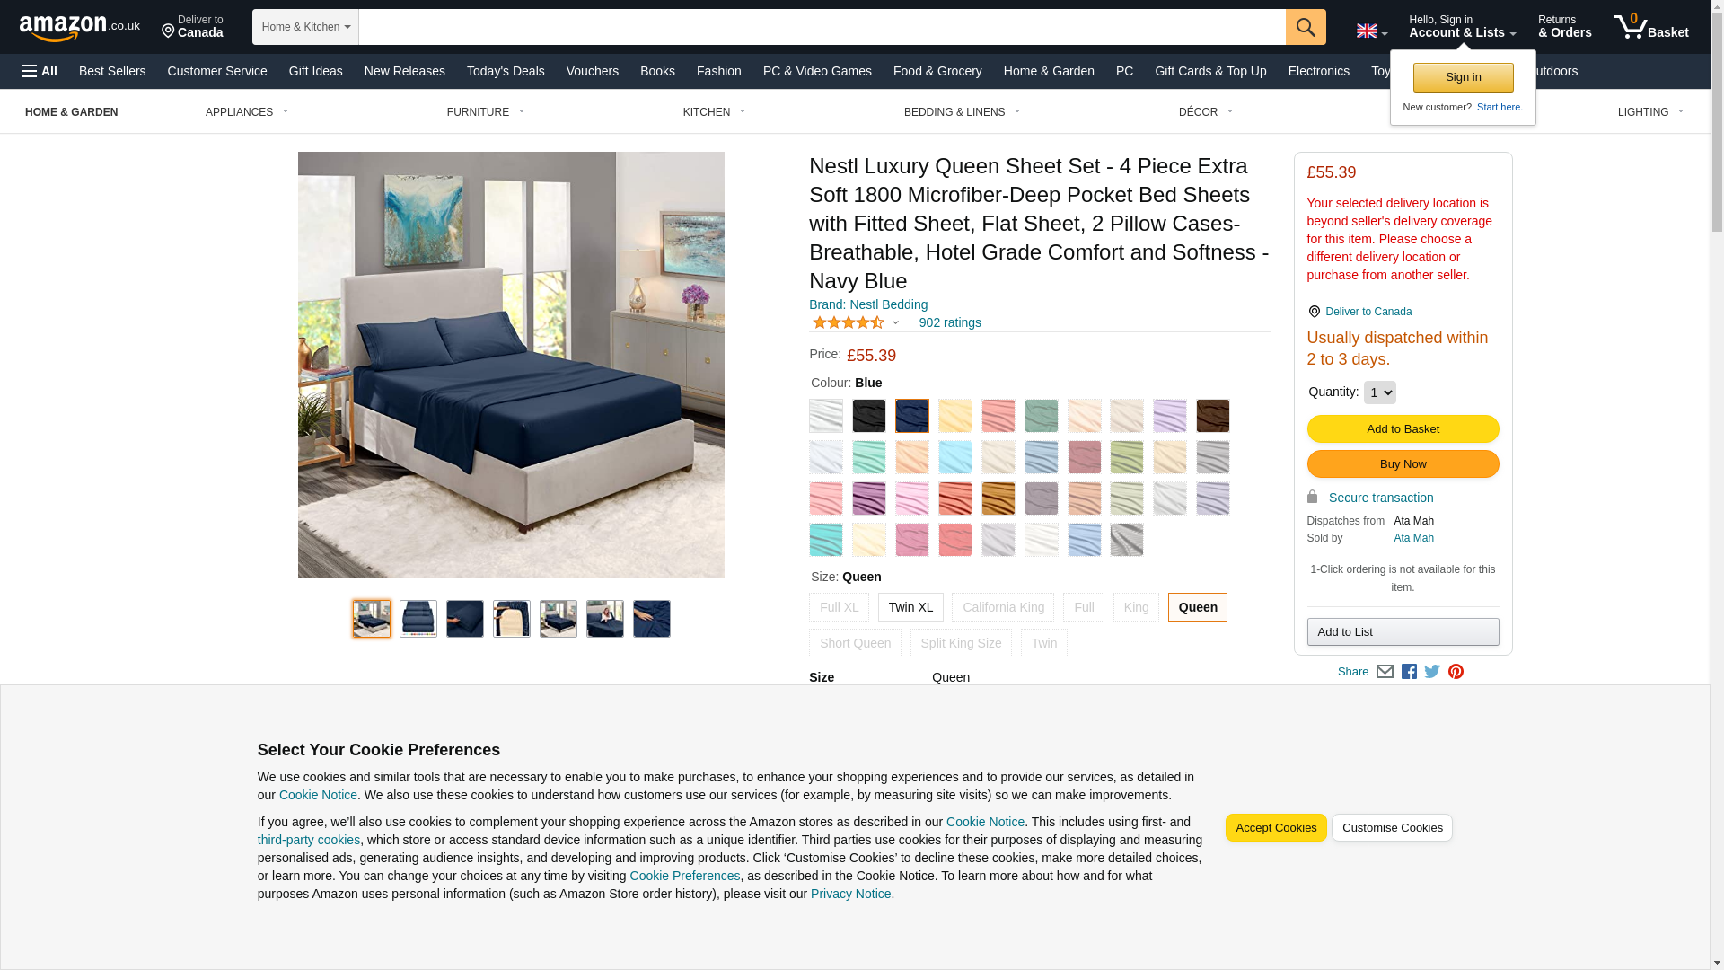Select the Twin XL size option

(x=910, y=607)
